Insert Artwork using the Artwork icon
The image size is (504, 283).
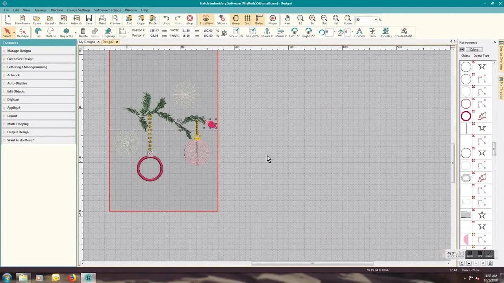coord(76,20)
